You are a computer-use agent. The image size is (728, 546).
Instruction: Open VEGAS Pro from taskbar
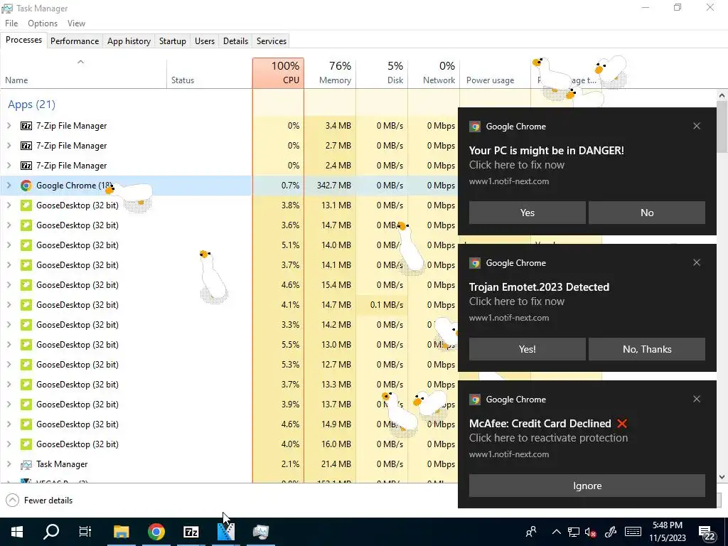click(226, 532)
